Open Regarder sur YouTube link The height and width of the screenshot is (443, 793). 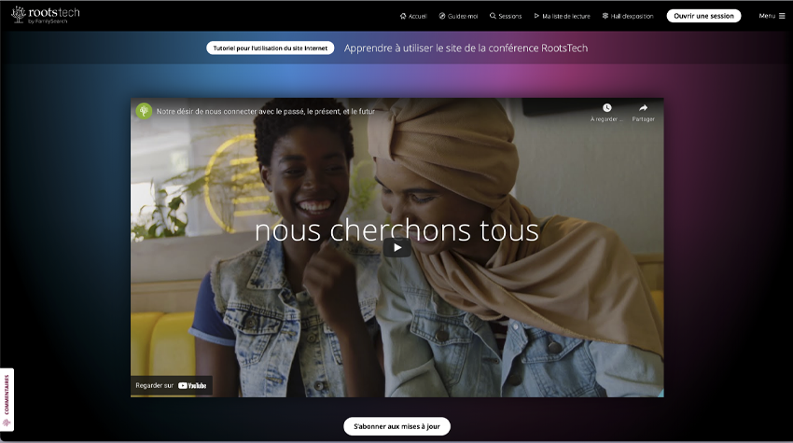point(171,385)
